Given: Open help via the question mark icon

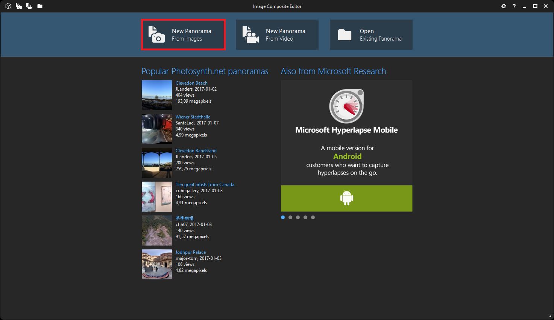Looking at the screenshot, I should [x=514, y=6].
